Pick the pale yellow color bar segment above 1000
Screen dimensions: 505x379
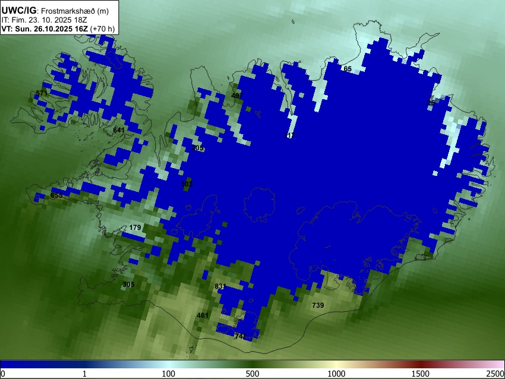point(336,365)
